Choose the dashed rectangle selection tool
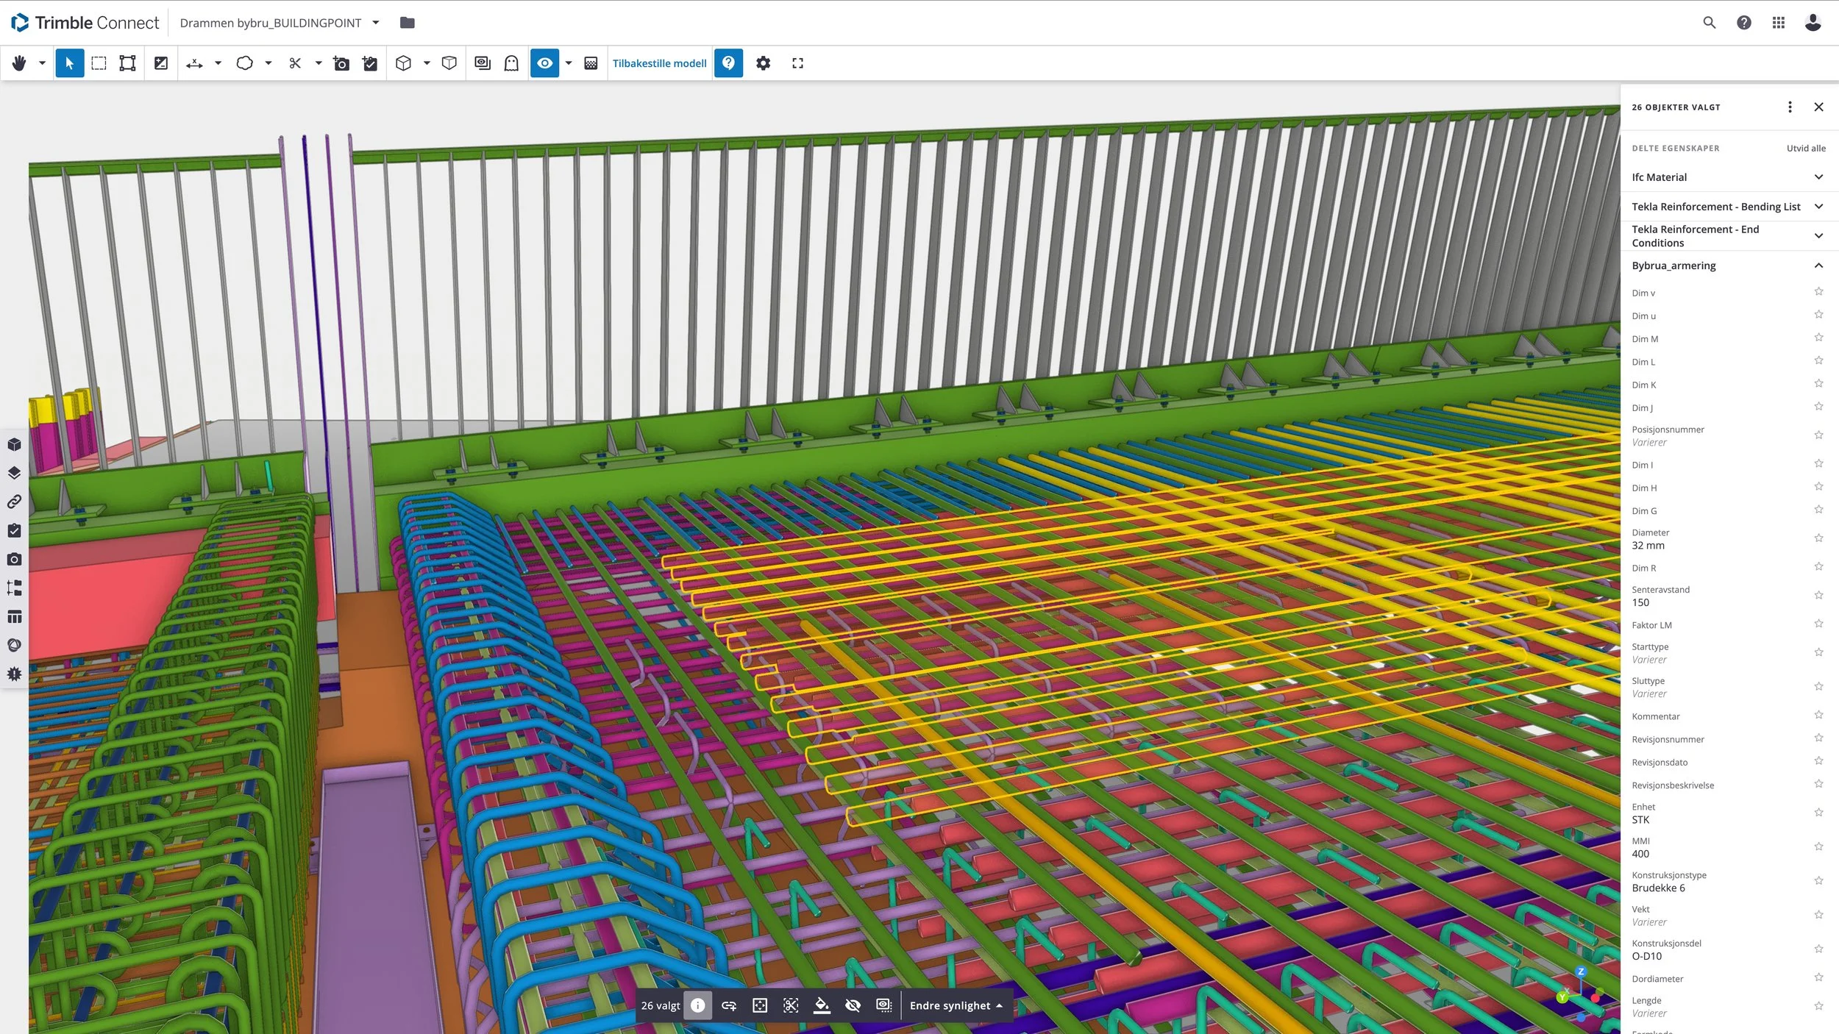This screenshot has width=1839, height=1034. click(99, 63)
